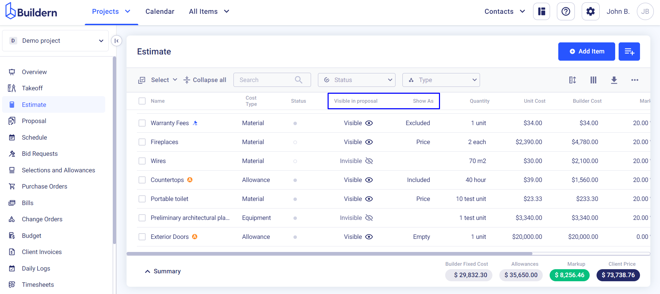Click the Bid Requests gavel icon
Image resolution: width=660 pixels, height=294 pixels.
pyautogui.click(x=12, y=154)
